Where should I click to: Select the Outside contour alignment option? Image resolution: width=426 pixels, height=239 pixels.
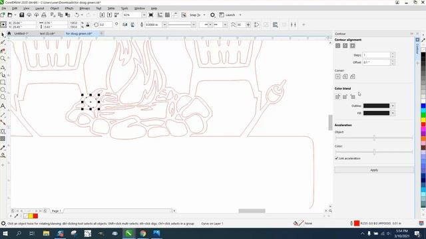[352, 46]
